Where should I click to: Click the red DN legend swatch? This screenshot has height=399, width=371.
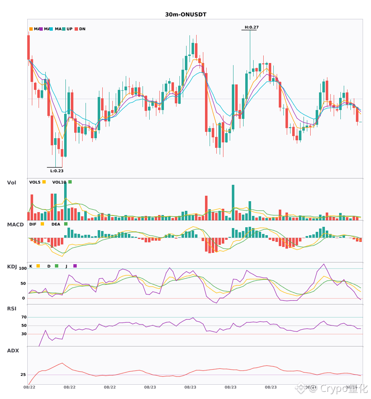[x=76, y=29]
